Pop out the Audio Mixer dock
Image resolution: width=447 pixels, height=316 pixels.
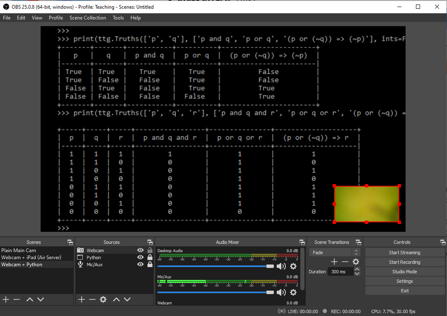point(302,242)
